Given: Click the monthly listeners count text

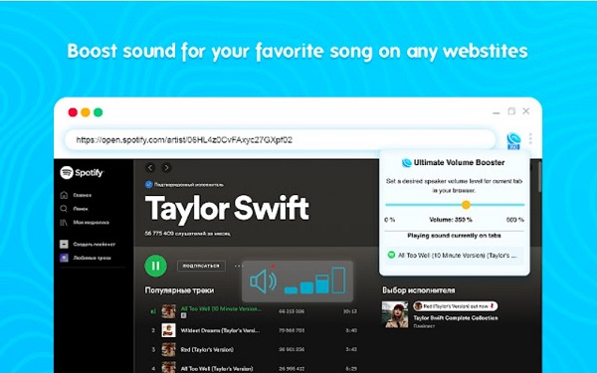Looking at the screenshot, I should coord(187,234).
